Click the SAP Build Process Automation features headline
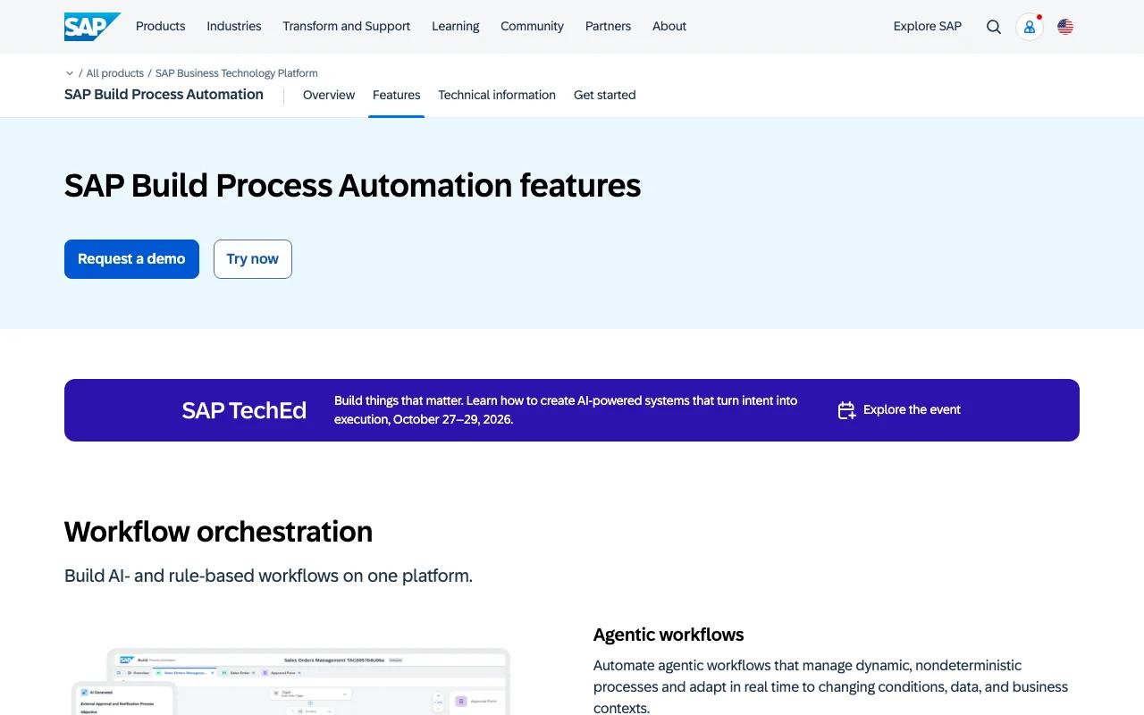Image resolution: width=1144 pixels, height=715 pixels. point(352,186)
